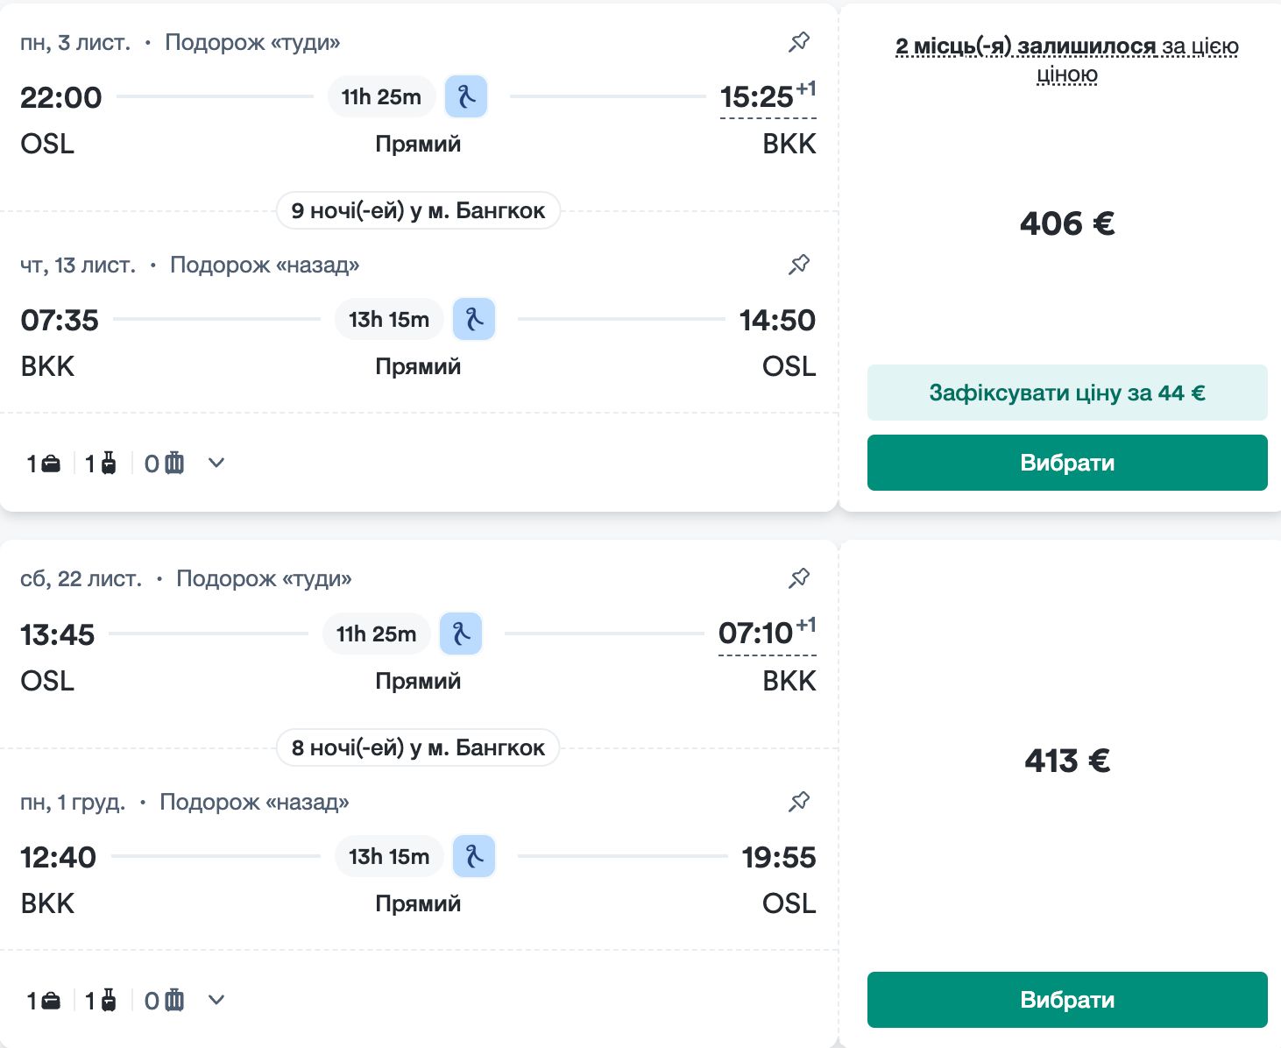Pin the Nov 22 outbound OSL flight

[x=798, y=578]
